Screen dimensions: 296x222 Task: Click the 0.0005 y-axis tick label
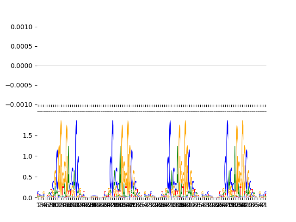point(21,46)
